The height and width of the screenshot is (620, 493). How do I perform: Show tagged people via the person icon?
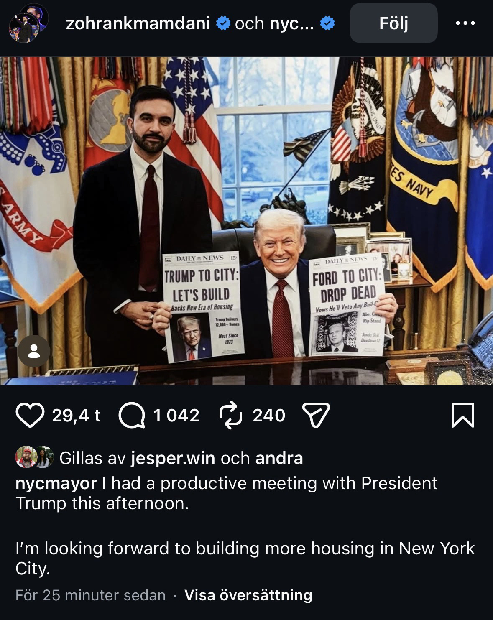click(x=33, y=351)
